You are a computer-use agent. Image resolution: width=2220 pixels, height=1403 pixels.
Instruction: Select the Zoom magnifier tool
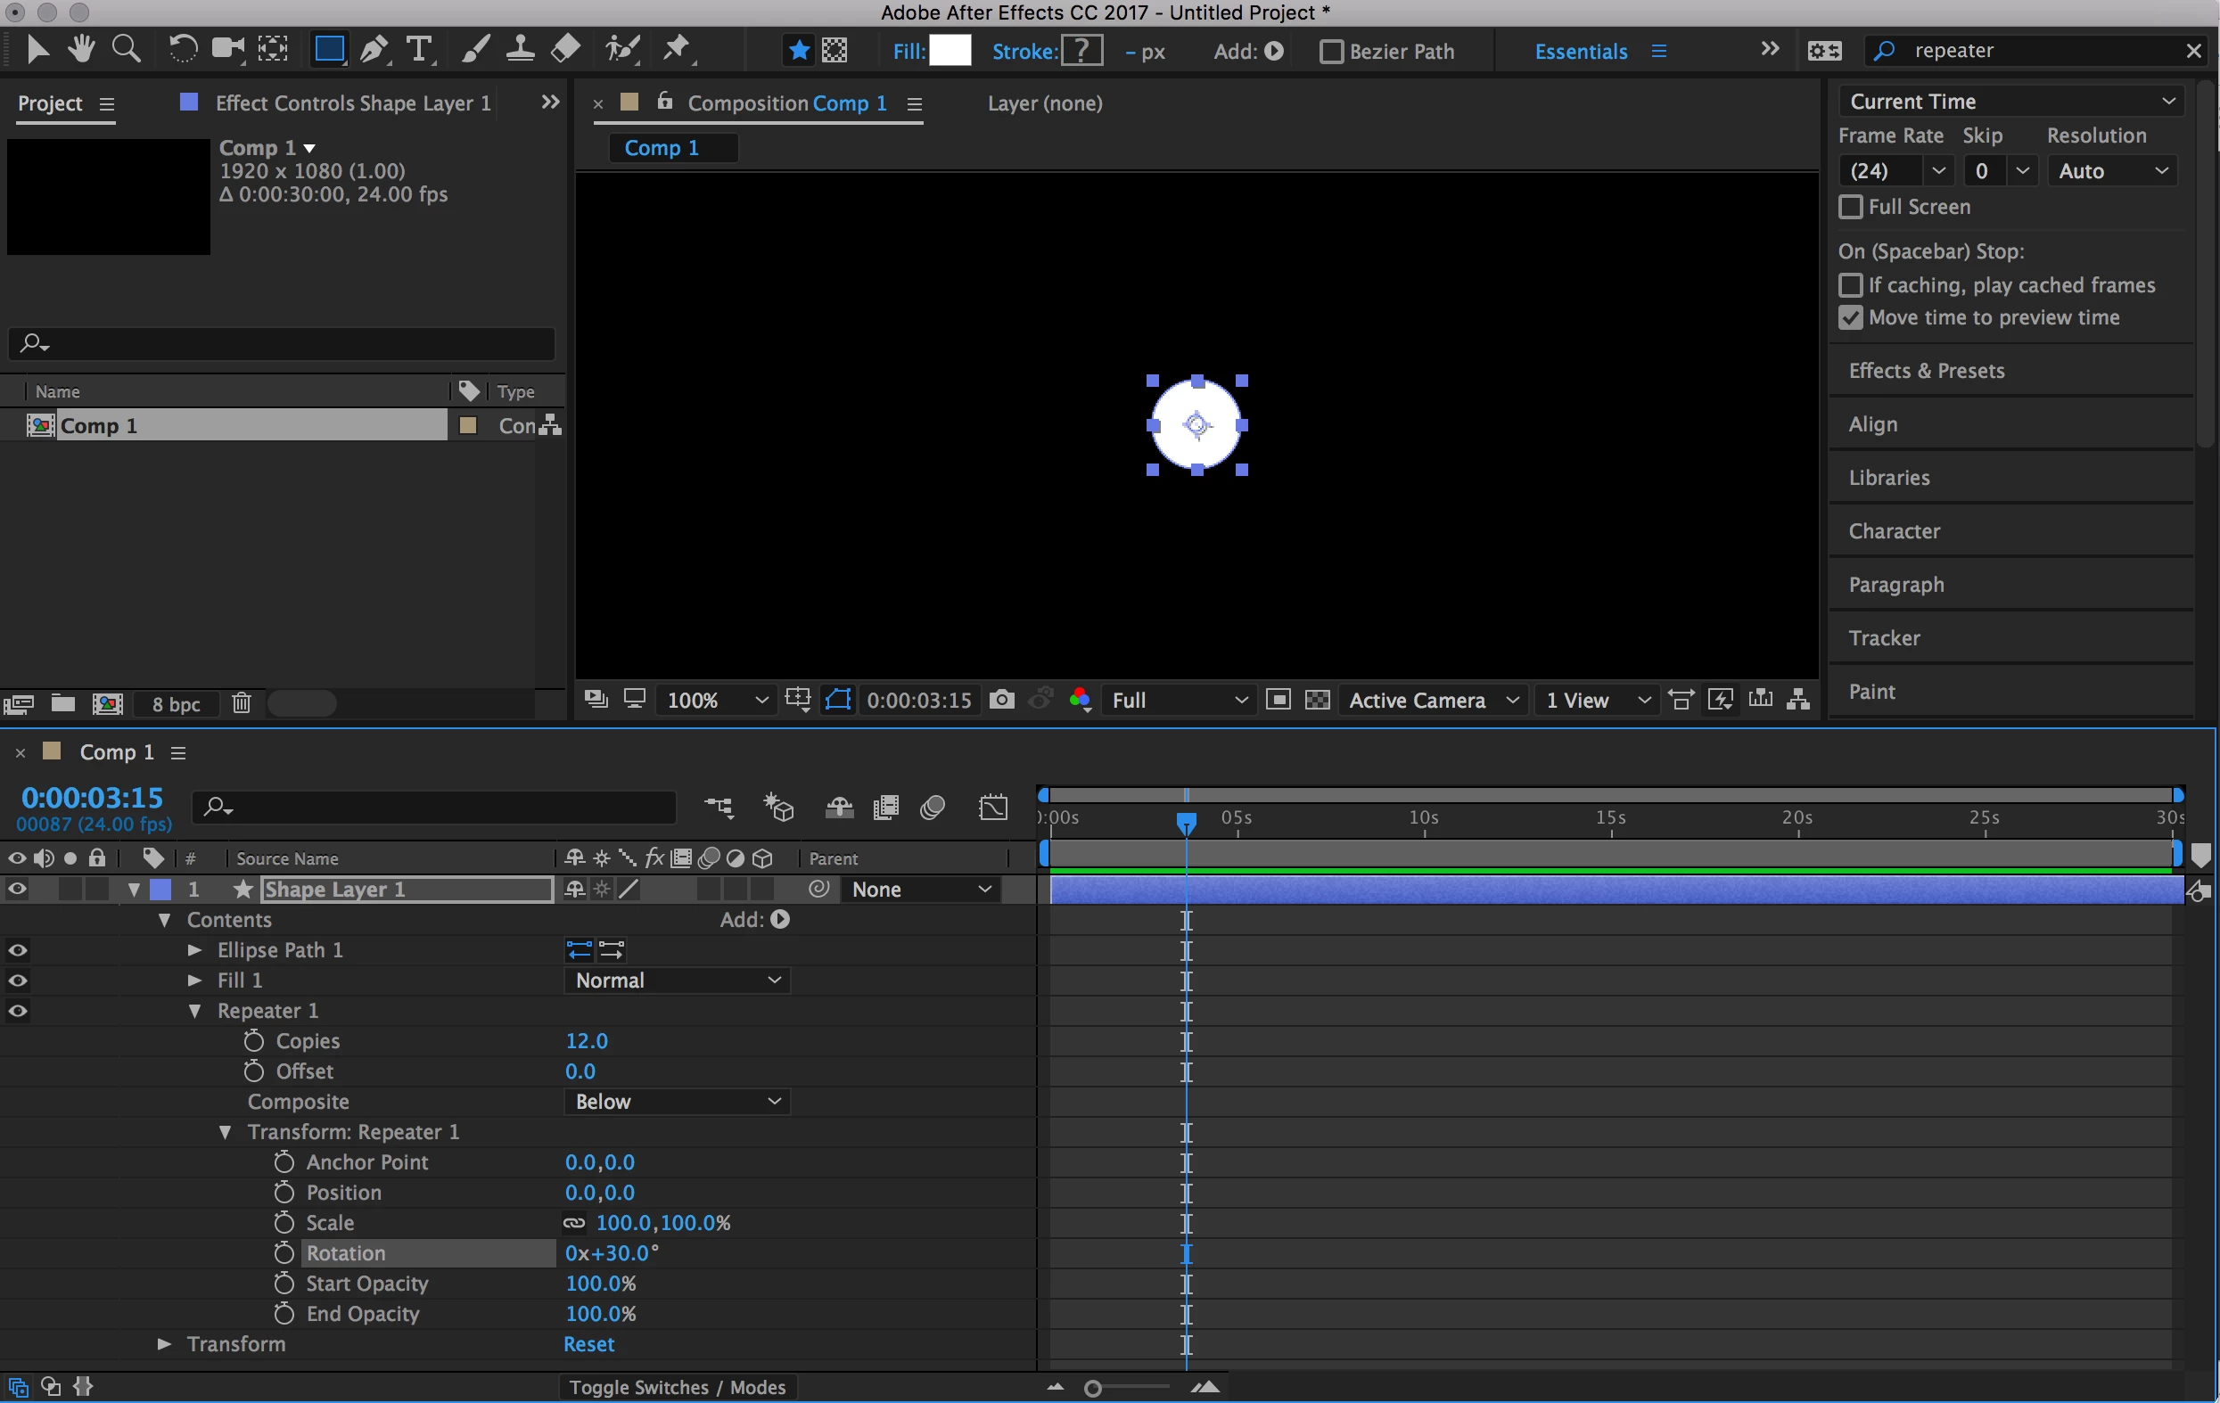coord(126,49)
